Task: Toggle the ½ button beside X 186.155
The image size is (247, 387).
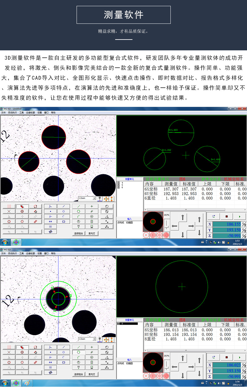Action: (244, 225)
